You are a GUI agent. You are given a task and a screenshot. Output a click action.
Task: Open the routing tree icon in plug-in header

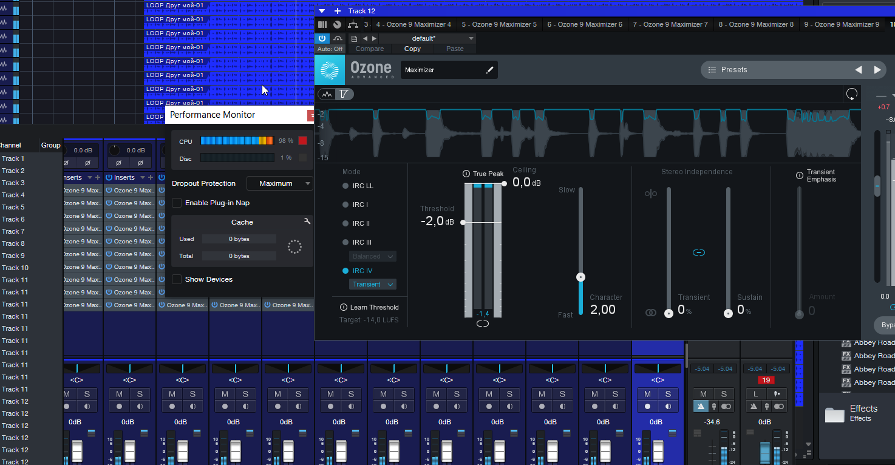353,24
